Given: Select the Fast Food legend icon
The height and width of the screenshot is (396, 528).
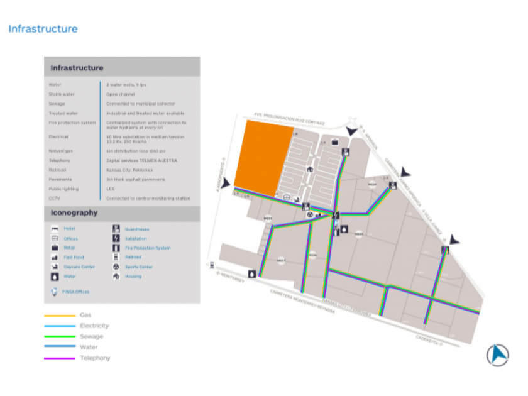Looking at the screenshot, I should point(55,257).
